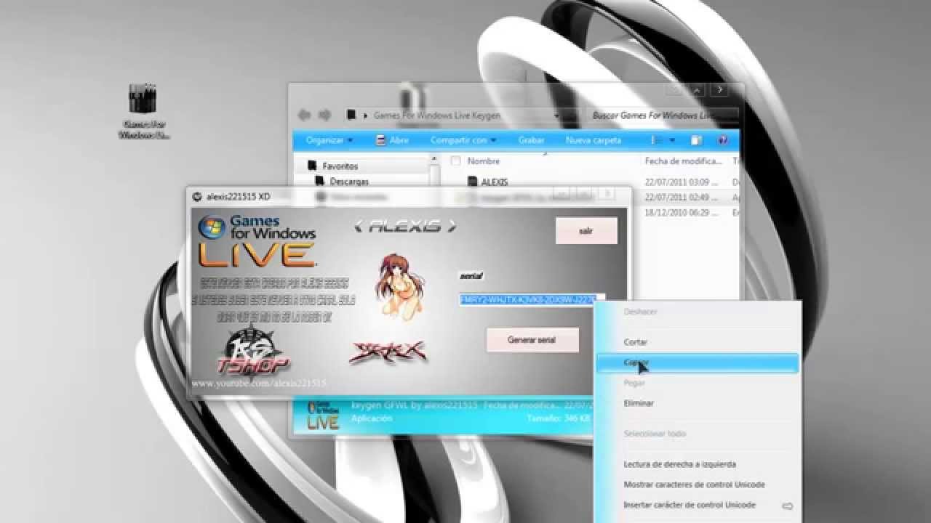Click the 18/12/2010 06:29 date cell
The width and height of the screenshot is (931, 523).
coord(681,213)
